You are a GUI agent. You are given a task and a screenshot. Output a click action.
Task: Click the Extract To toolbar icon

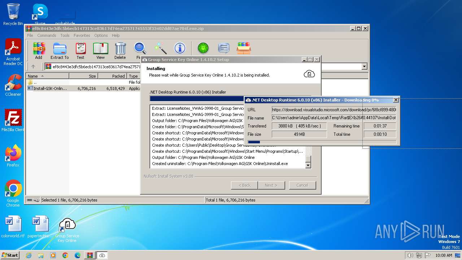pos(60,51)
